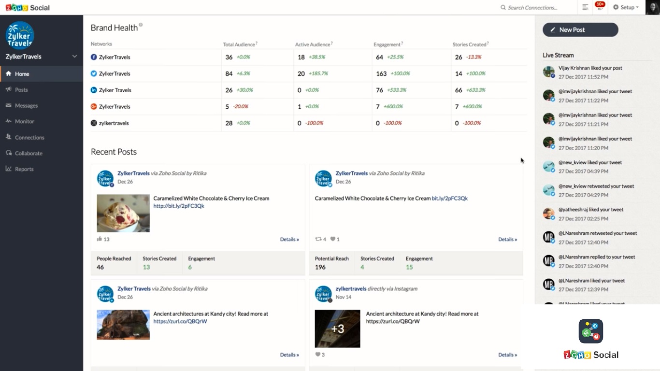This screenshot has width=660, height=371.
Task: Open the Monitor section in sidebar
Action: pos(24,122)
